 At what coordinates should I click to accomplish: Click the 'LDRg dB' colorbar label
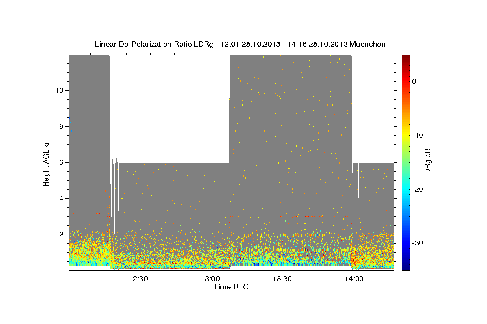point(427,163)
